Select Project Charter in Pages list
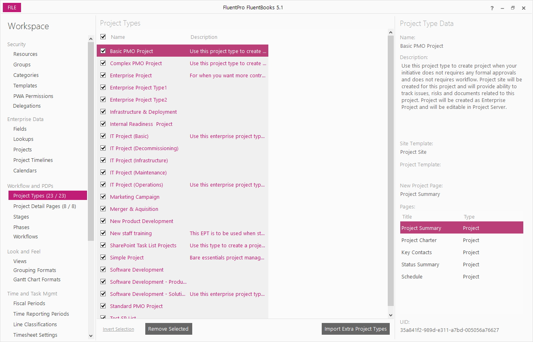Viewport: 533px width, 342px height. (462, 240)
